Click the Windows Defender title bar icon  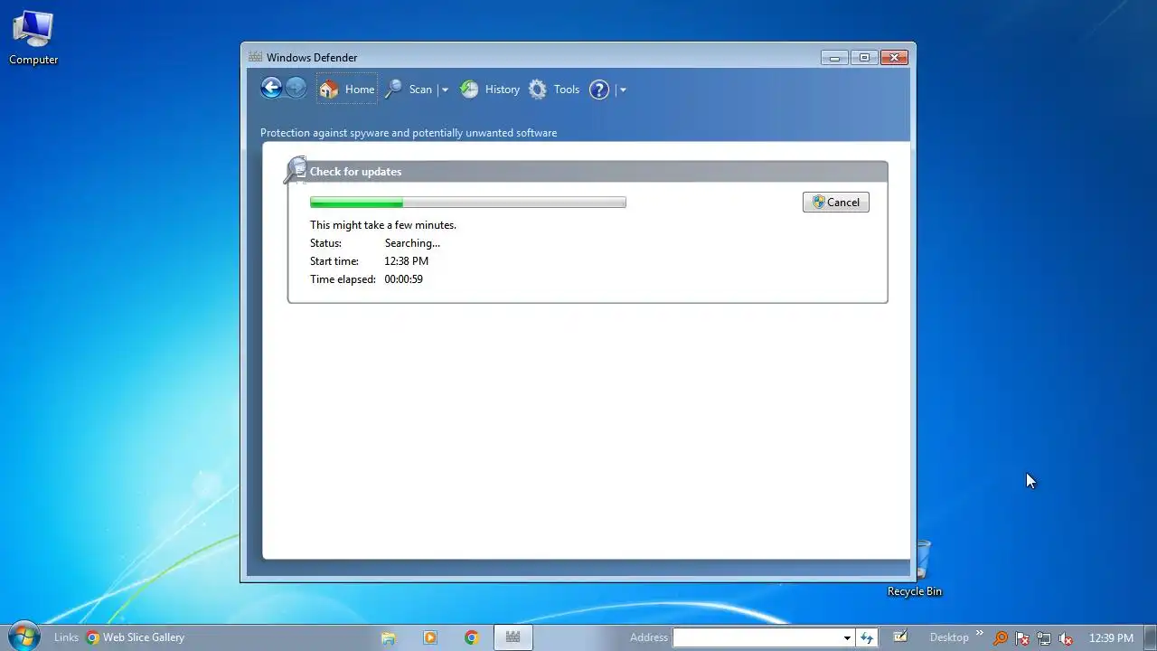pos(255,57)
